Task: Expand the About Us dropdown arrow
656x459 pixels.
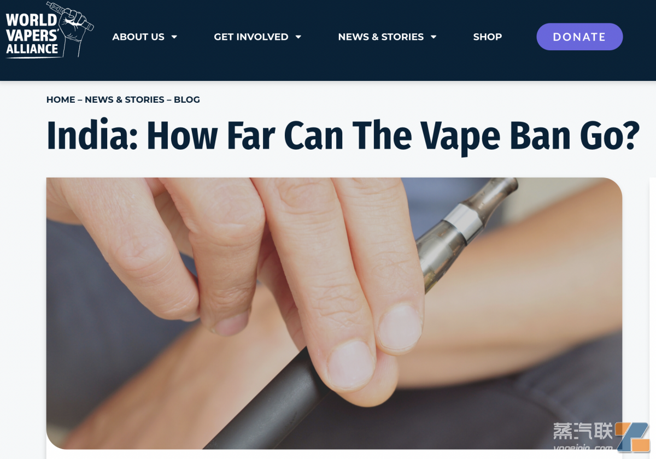Action: pos(174,37)
